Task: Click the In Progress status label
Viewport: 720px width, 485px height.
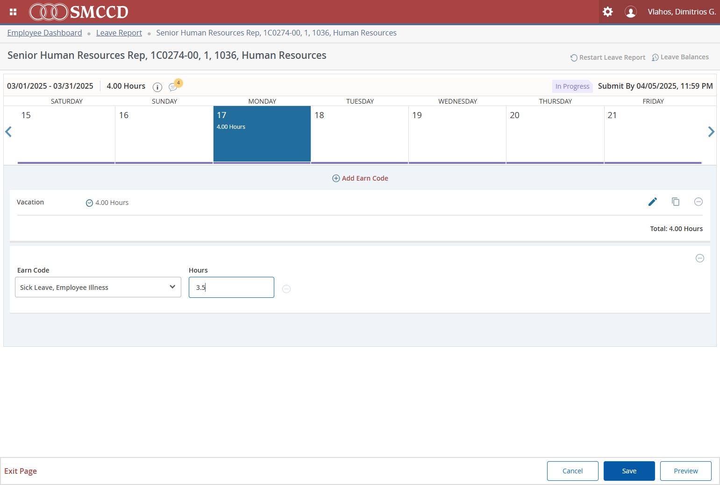Action: [x=572, y=86]
